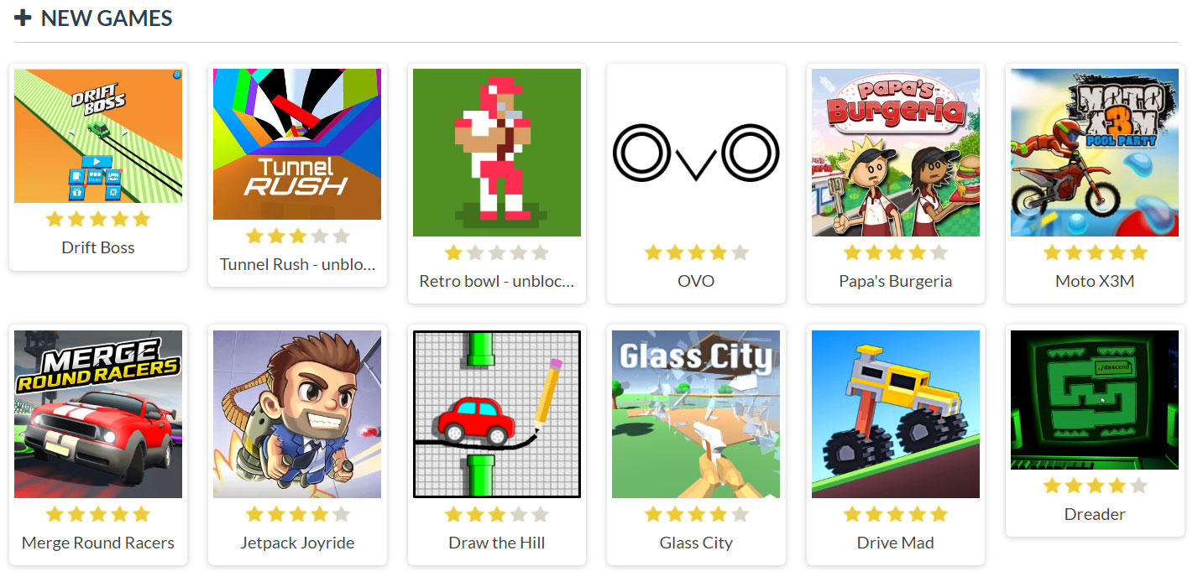
Task: Open Merge Round Racers car image
Action: click(98, 414)
